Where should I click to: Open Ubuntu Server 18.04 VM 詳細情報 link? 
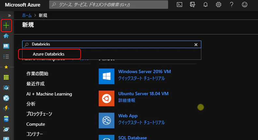click(127, 100)
